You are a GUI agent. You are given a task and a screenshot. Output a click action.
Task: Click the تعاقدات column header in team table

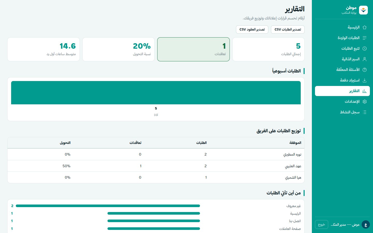pyautogui.click(x=135, y=143)
